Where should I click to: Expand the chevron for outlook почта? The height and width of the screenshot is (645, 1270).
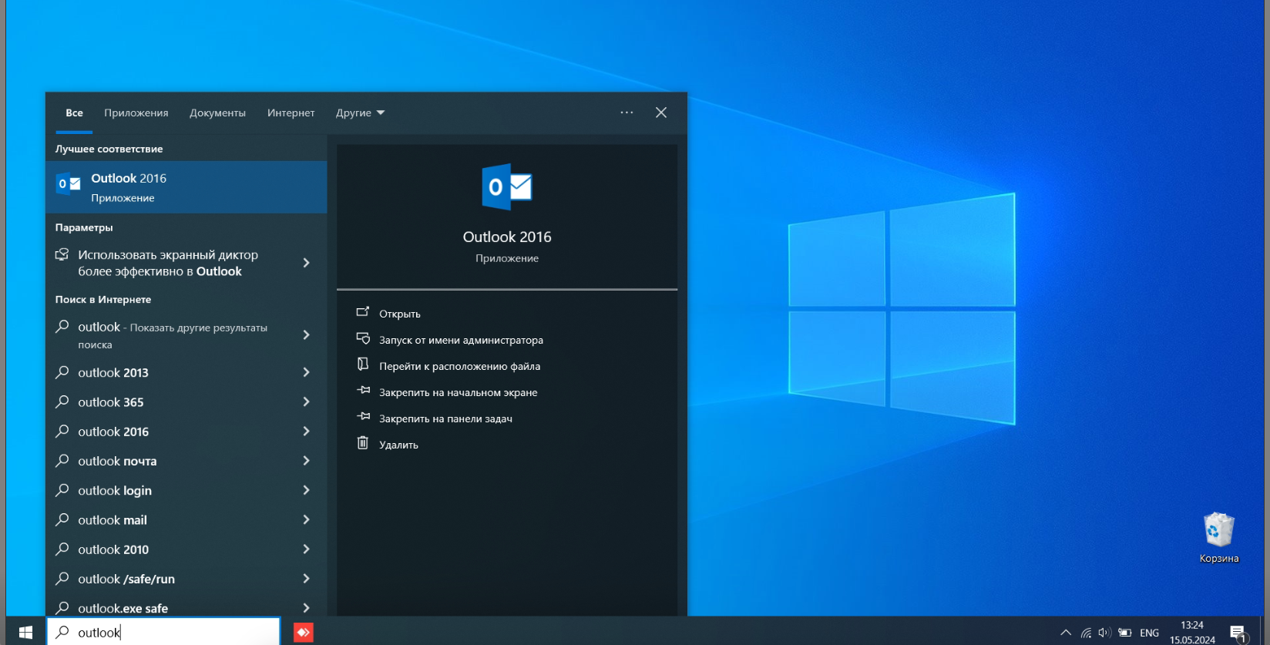tap(307, 461)
